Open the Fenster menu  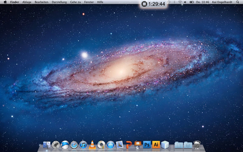(89, 2)
